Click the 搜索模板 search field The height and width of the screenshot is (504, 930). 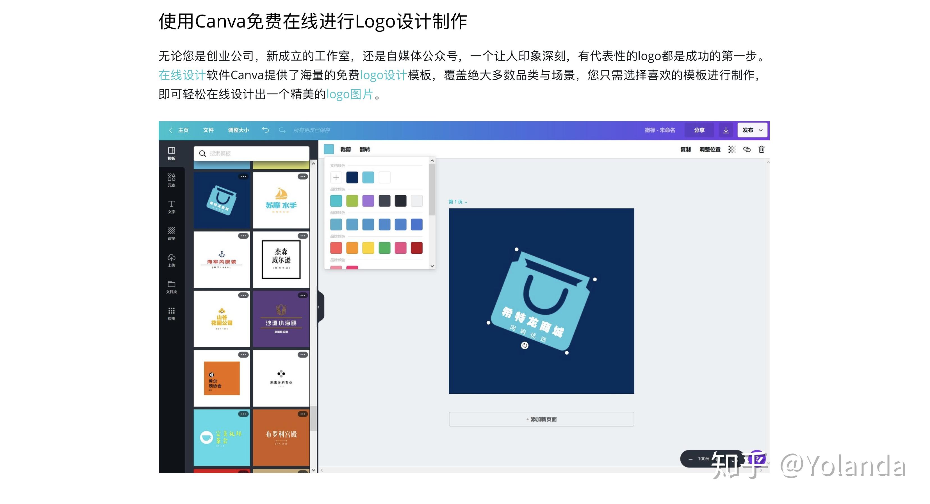(252, 153)
